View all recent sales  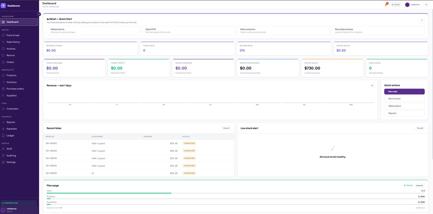coord(226,128)
